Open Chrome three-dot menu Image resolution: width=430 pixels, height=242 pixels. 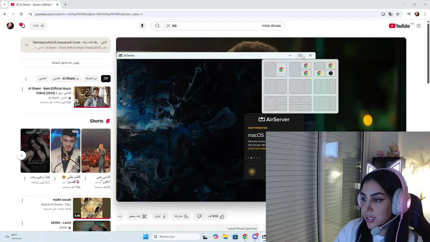[425, 14]
